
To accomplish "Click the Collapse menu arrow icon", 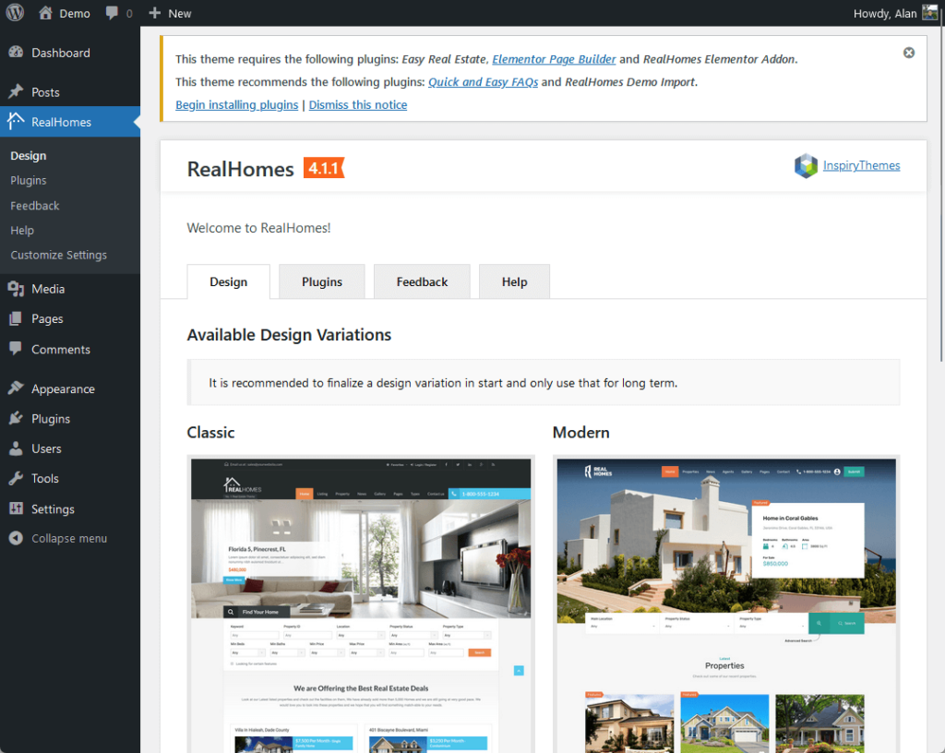I will 17,538.
